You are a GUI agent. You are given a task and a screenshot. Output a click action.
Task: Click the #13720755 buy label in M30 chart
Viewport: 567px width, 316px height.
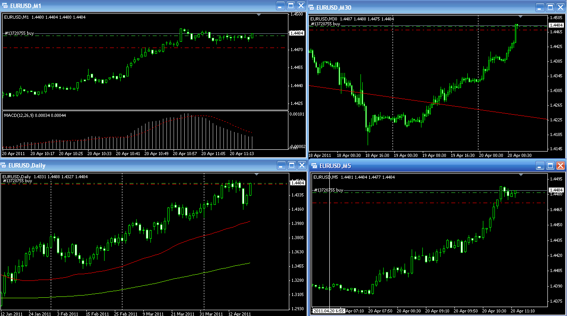325,24
